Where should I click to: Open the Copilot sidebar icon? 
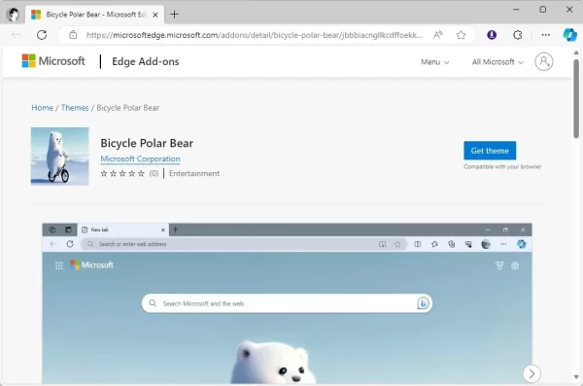[x=569, y=35]
